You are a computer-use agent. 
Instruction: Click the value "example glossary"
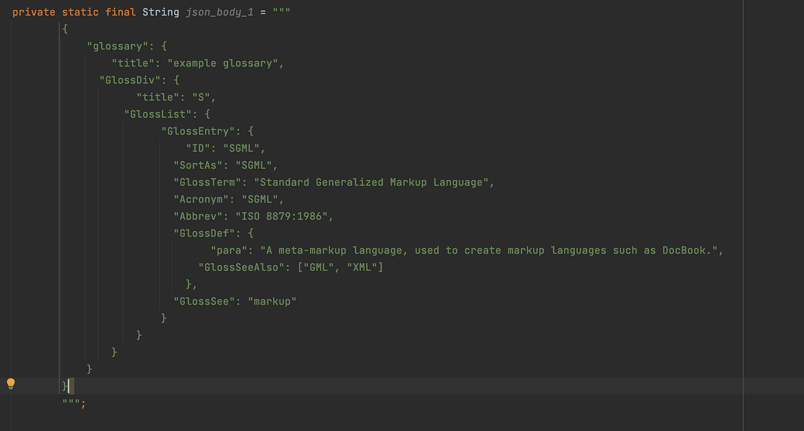(223, 63)
